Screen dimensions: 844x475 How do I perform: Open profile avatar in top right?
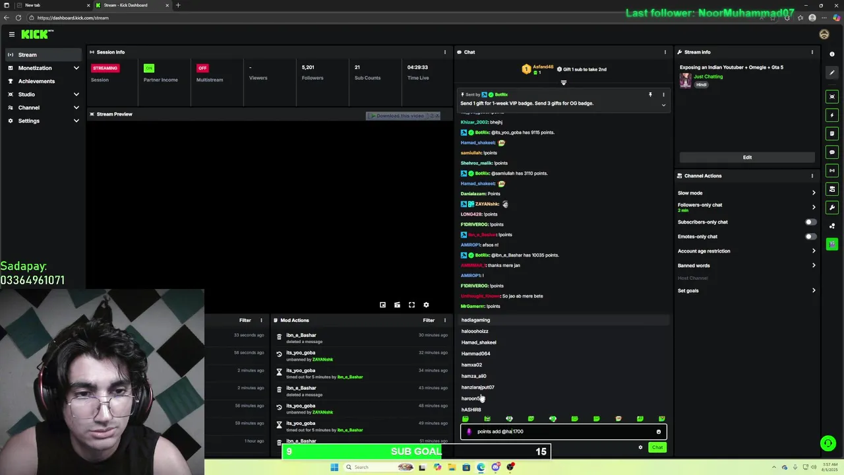pos(824,34)
